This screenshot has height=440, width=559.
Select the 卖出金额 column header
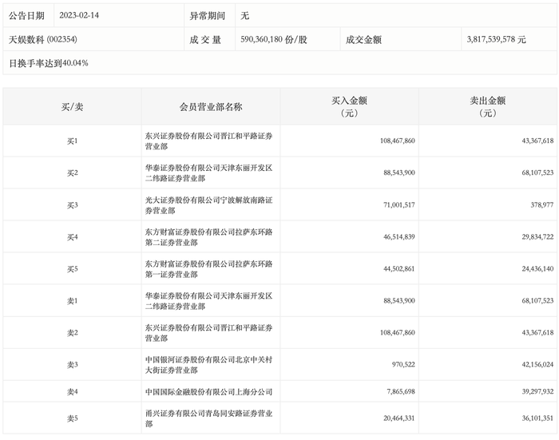(487, 107)
